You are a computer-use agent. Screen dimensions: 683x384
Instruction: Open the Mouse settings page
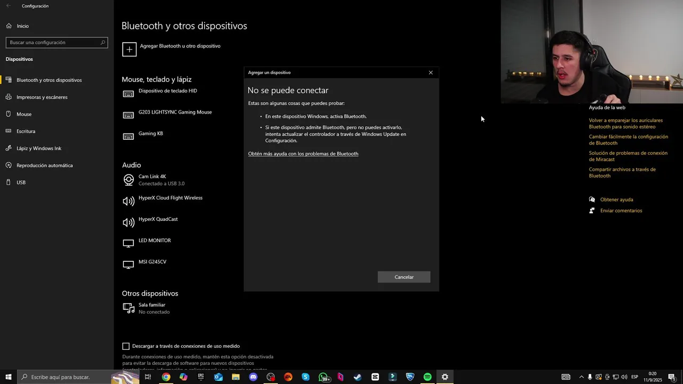pyautogui.click(x=24, y=114)
